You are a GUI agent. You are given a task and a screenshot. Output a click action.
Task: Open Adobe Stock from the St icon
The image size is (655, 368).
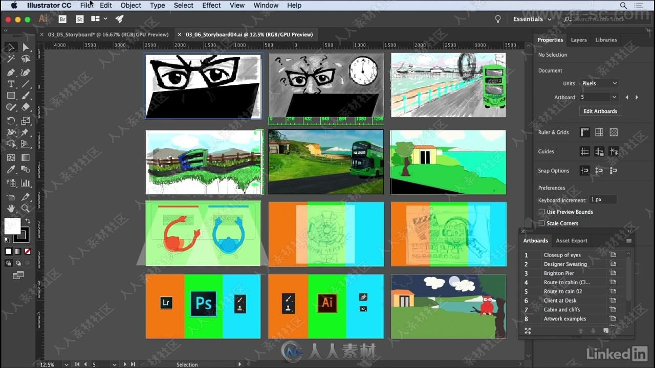pyautogui.click(x=79, y=19)
